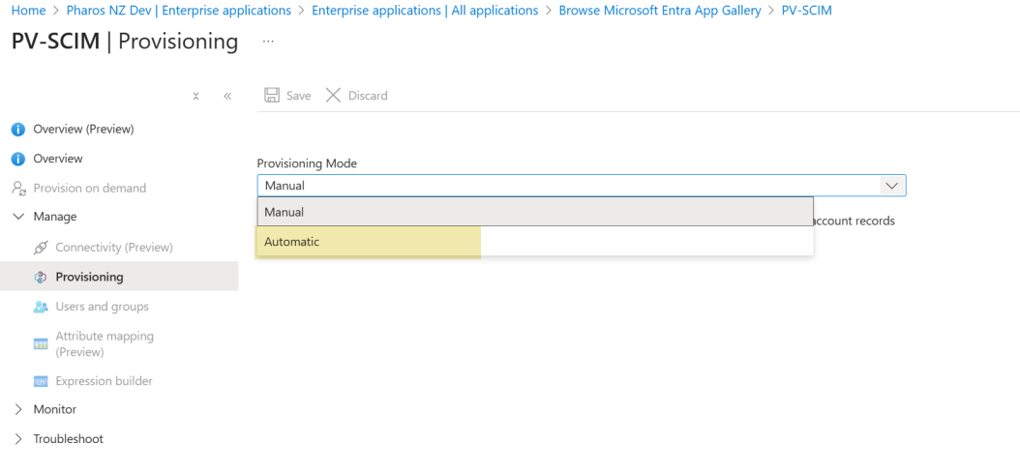
Task: Open the ellipsis more options beside title
Action: (268, 43)
